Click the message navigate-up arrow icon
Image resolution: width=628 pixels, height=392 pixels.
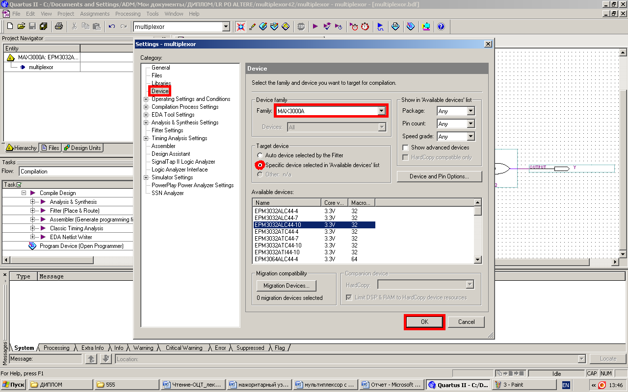click(x=91, y=359)
